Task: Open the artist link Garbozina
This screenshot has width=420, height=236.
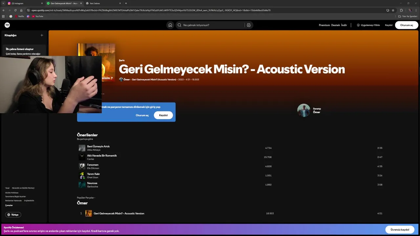Action: click(x=93, y=187)
